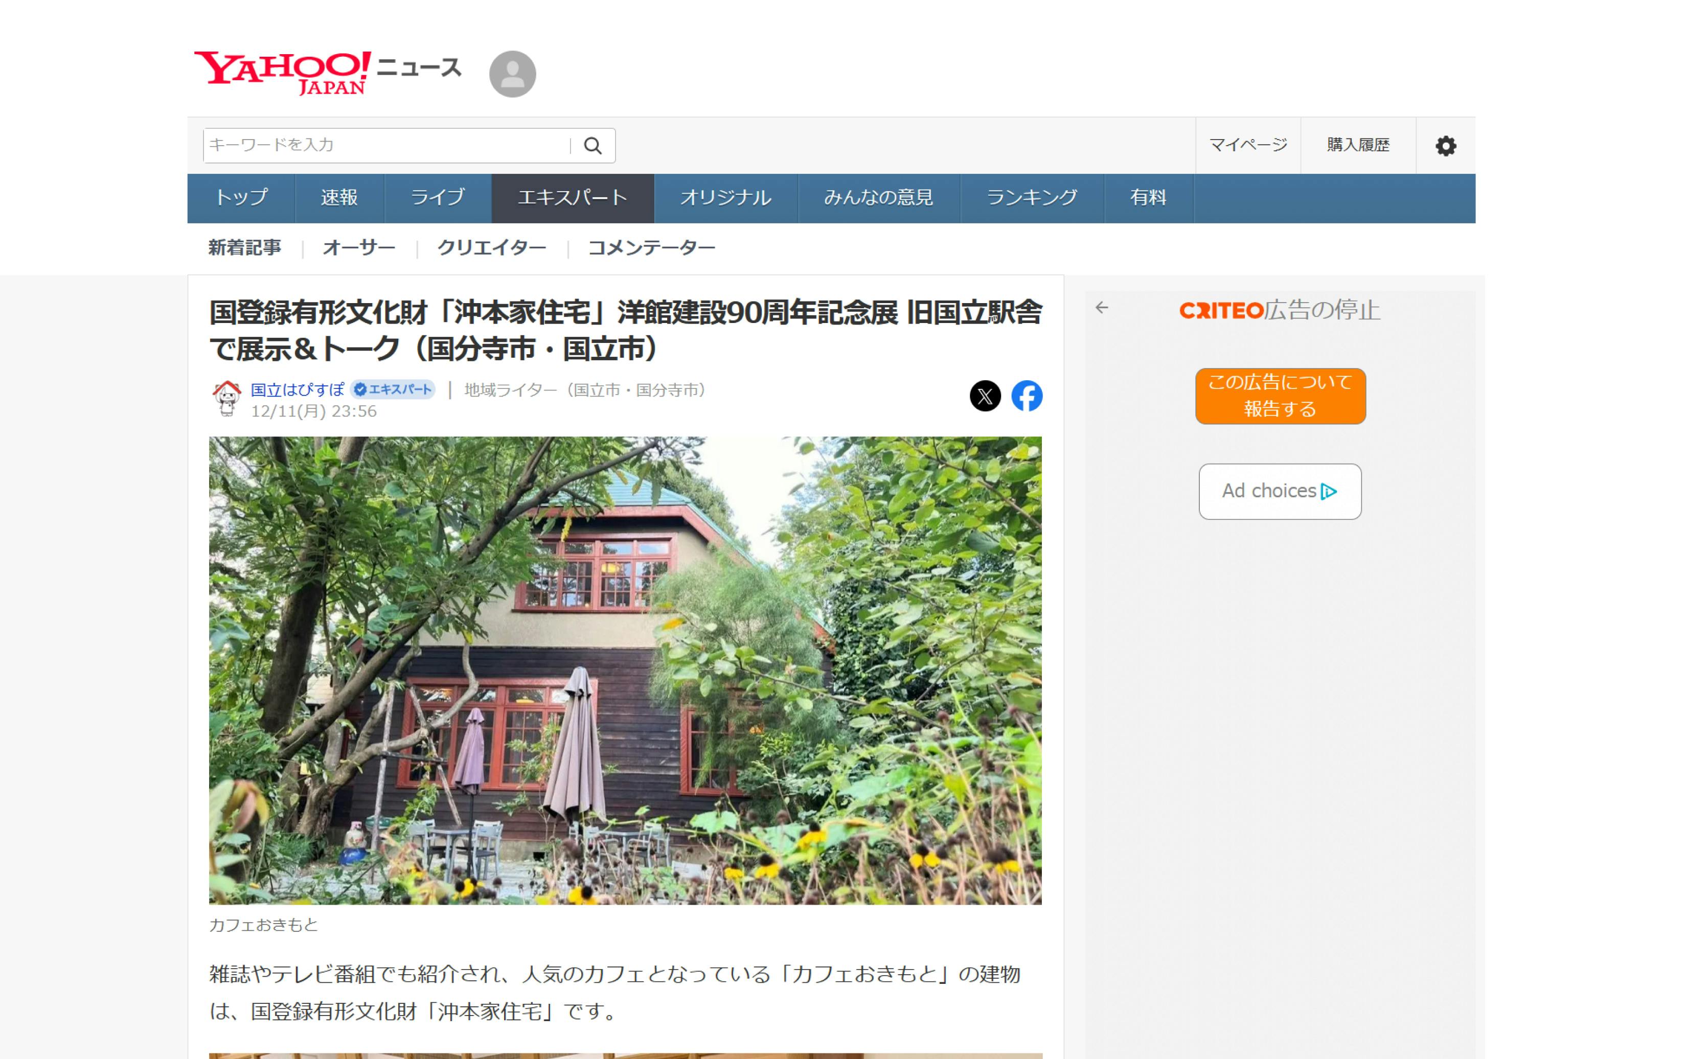Viewport: 1707px width, 1059px height.
Task: Go to the 速報 tab
Action: 339,198
